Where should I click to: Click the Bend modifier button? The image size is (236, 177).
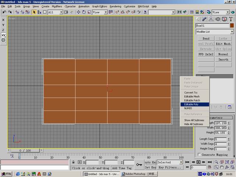(206, 38)
